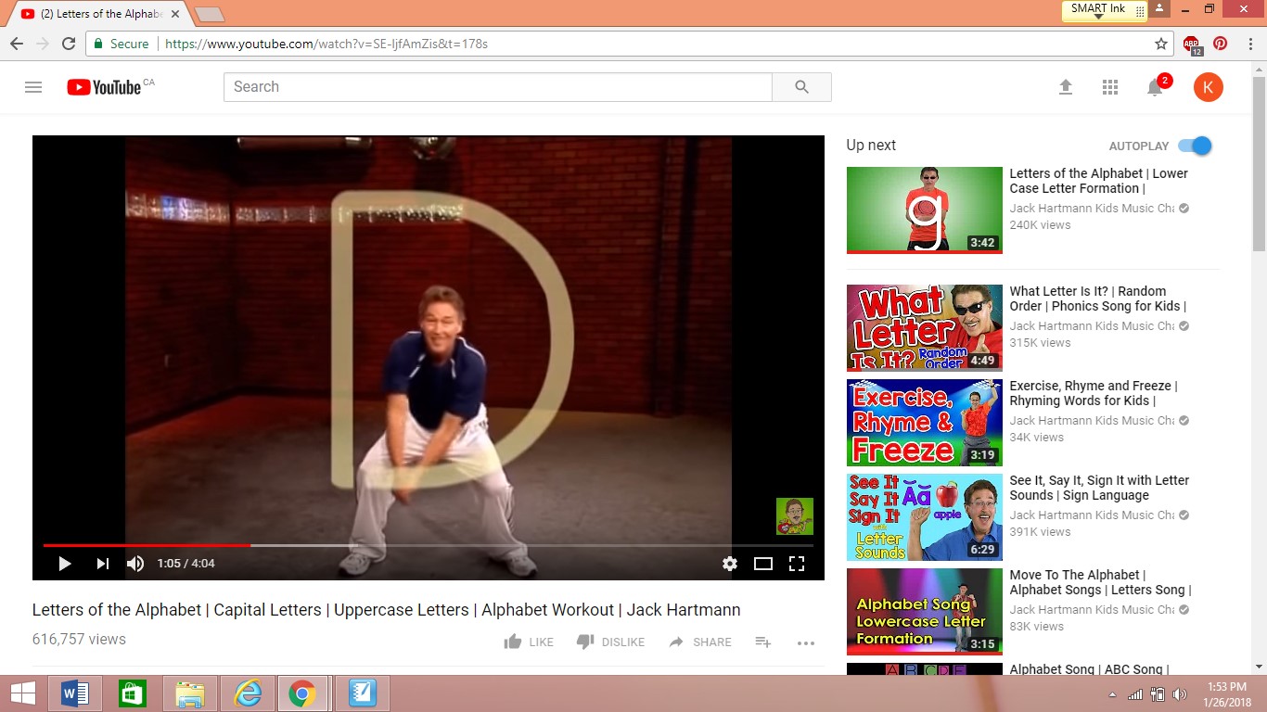Show hidden system tray icons
This screenshot has width=1267, height=712.
click(1113, 694)
